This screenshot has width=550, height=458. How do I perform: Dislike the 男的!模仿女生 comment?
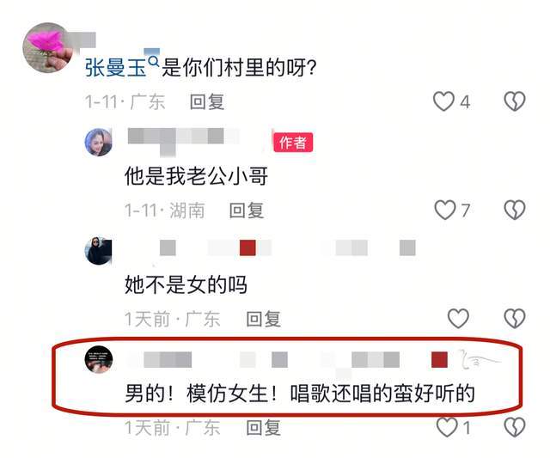point(515,427)
